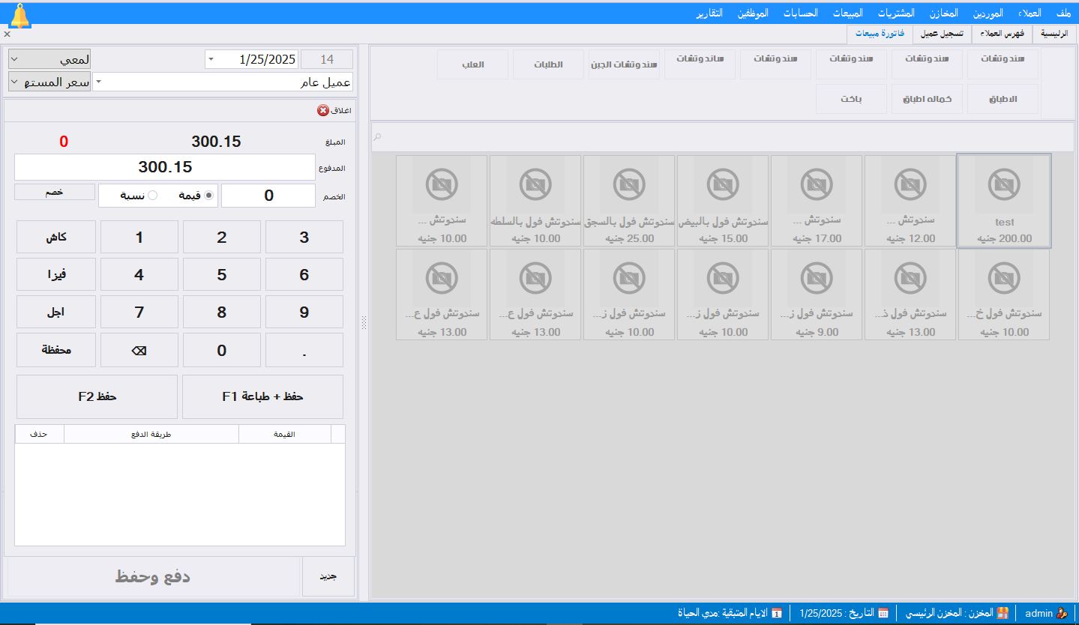Filter by الاطباق category

click(1003, 99)
